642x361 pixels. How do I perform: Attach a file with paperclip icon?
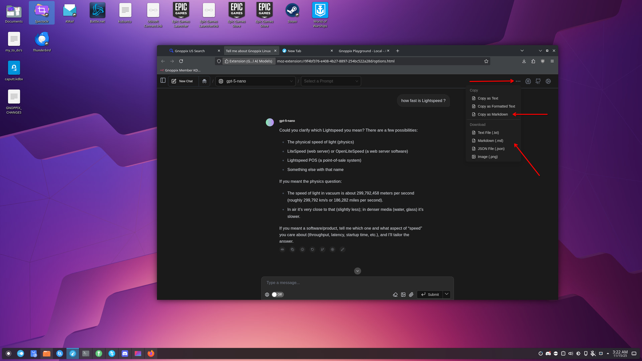pyautogui.click(x=411, y=294)
